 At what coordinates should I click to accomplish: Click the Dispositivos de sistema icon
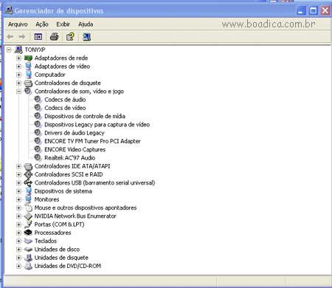click(28, 191)
